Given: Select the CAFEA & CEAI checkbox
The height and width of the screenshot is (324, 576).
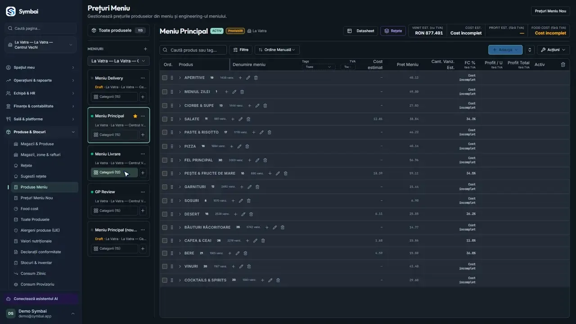Looking at the screenshot, I should 165,241.
